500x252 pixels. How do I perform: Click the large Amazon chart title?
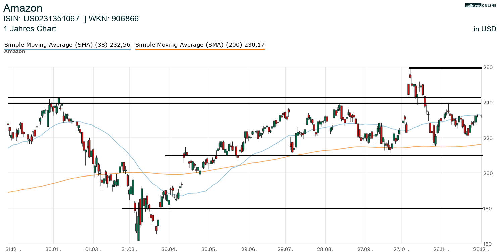(x=23, y=8)
